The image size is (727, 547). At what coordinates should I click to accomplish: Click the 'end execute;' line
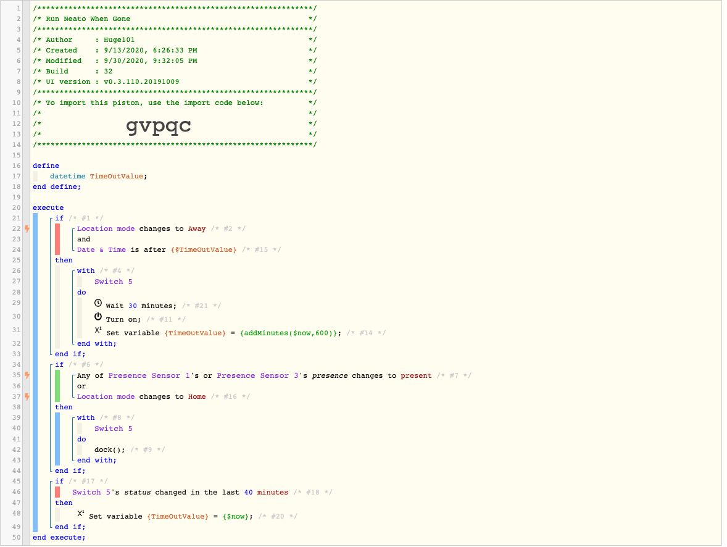[x=59, y=538]
